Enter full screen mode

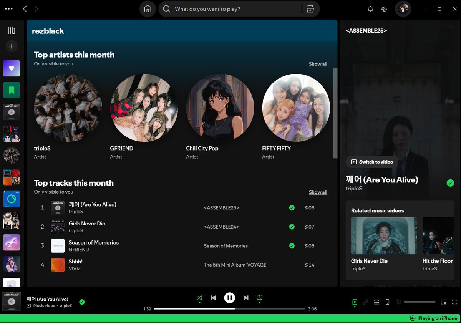tap(454, 302)
